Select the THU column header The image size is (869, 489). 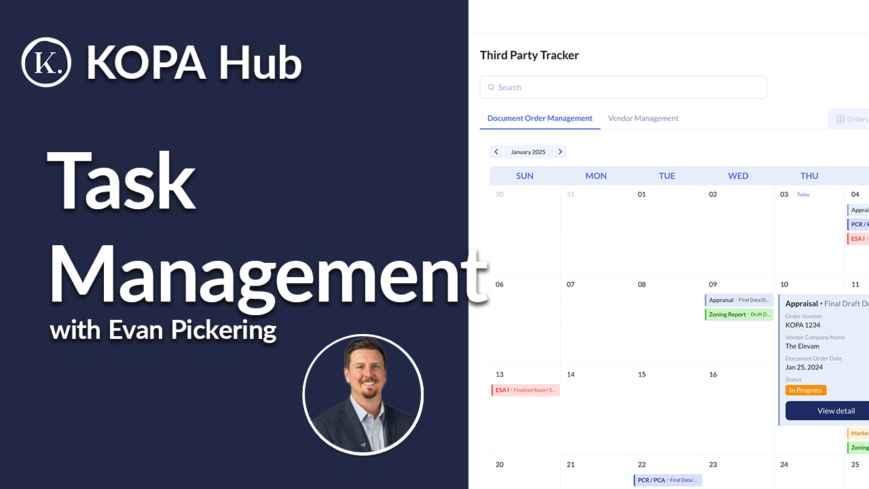pos(809,176)
